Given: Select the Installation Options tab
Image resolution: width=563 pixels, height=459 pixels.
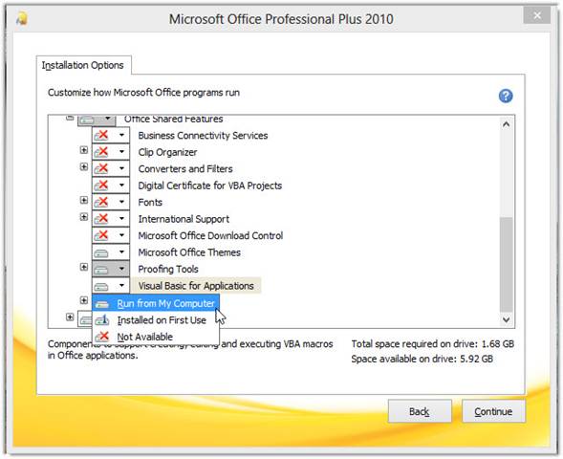Looking at the screenshot, I should click(x=83, y=65).
